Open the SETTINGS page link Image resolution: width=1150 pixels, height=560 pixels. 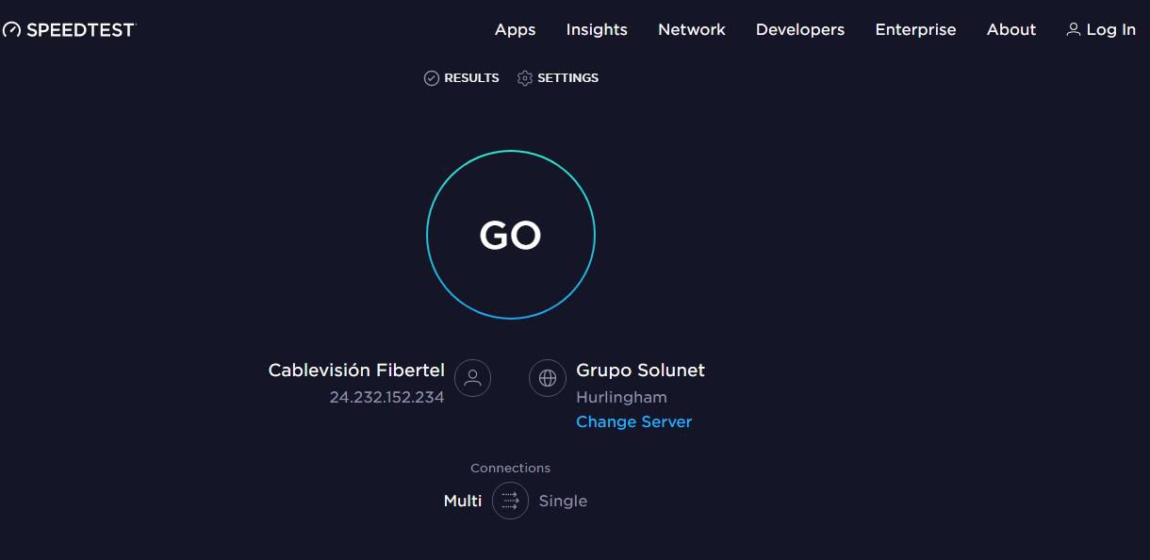click(x=567, y=78)
